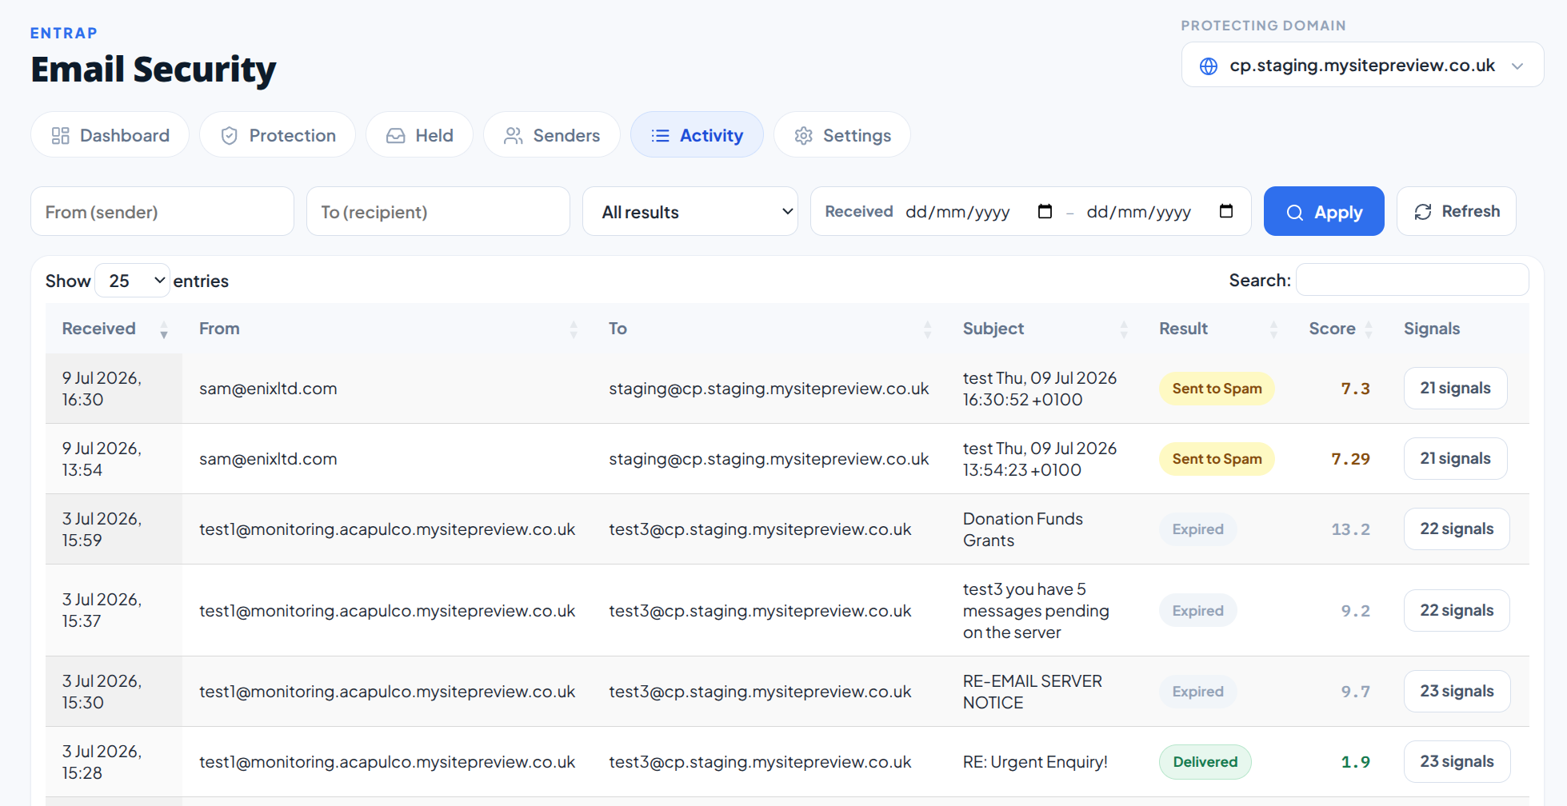Sort table by Score column
This screenshot has width=1567, height=806.
[x=1340, y=329]
